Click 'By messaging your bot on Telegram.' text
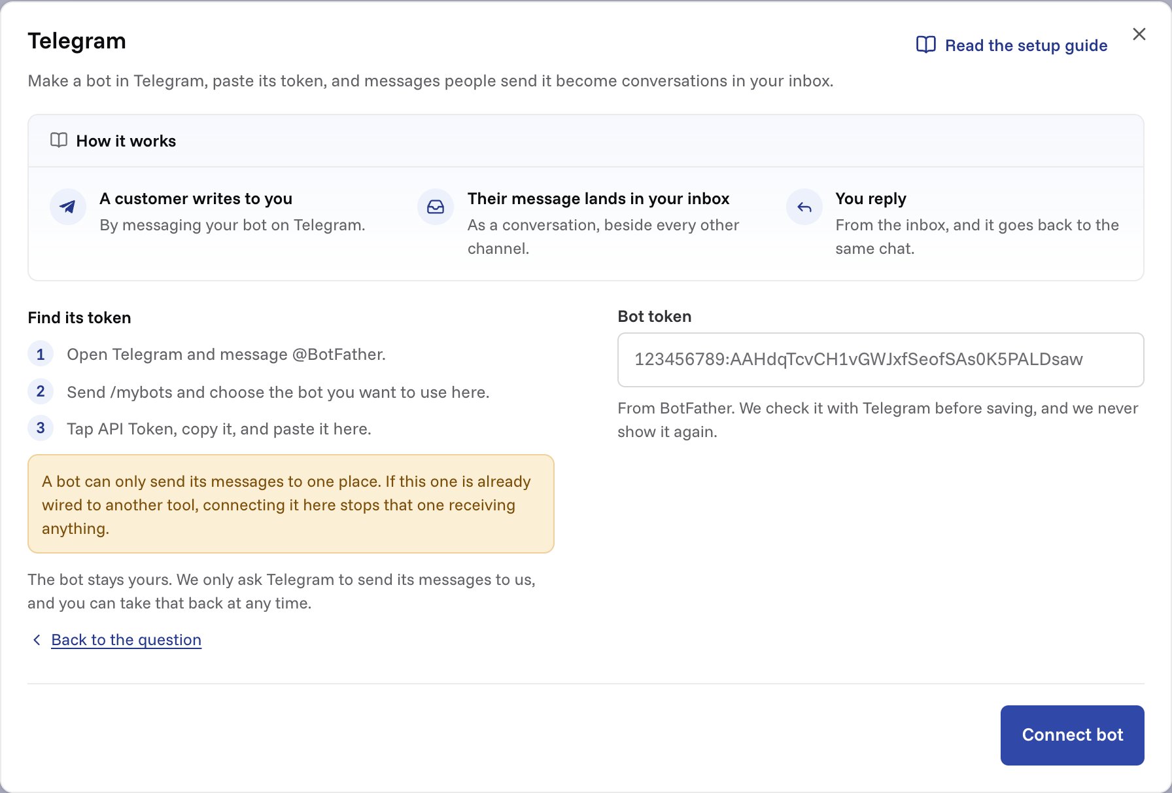Viewport: 1172px width, 793px height. 232,225
